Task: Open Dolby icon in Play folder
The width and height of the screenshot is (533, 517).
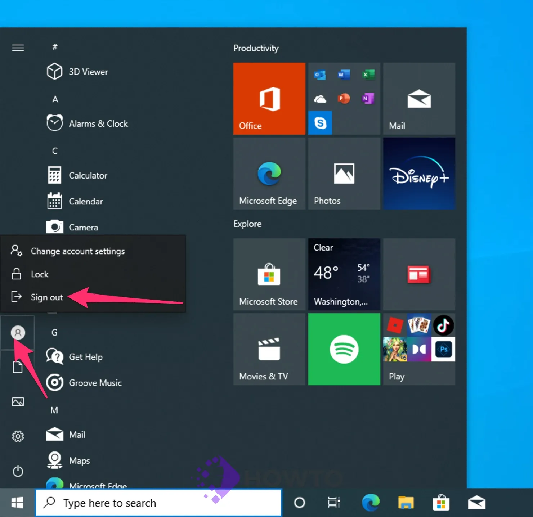Action: (419, 349)
